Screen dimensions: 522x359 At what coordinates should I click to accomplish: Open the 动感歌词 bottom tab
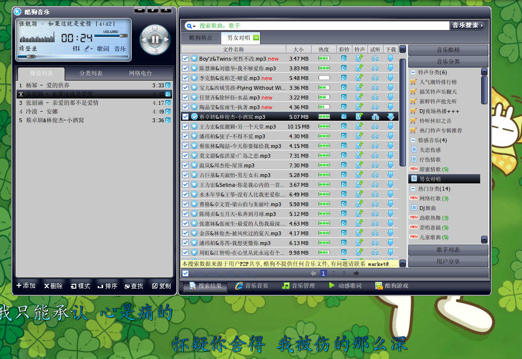coord(345,286)
